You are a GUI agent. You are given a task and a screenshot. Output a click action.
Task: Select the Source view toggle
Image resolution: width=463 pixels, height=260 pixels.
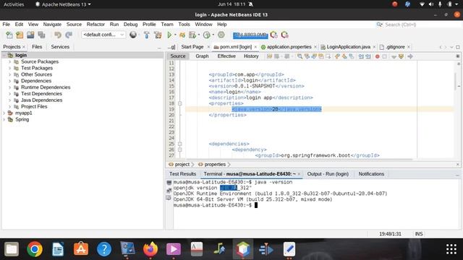pos(178,56)
